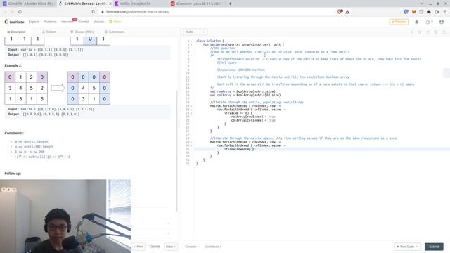Open Explore in LeetCode navigation
450x253 pixels.
tap(34, 22)
